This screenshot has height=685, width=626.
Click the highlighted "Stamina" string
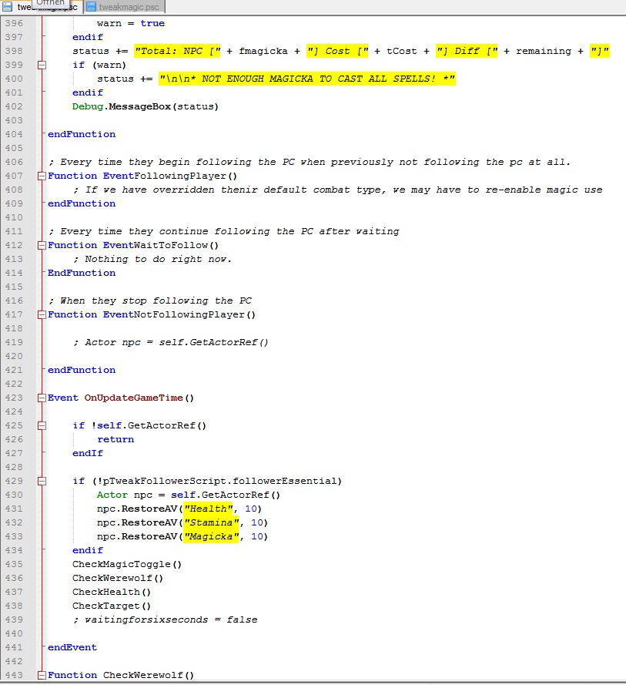tap(211, 522)
